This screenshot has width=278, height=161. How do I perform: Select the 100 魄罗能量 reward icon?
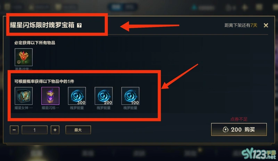[x=130, y=96]
